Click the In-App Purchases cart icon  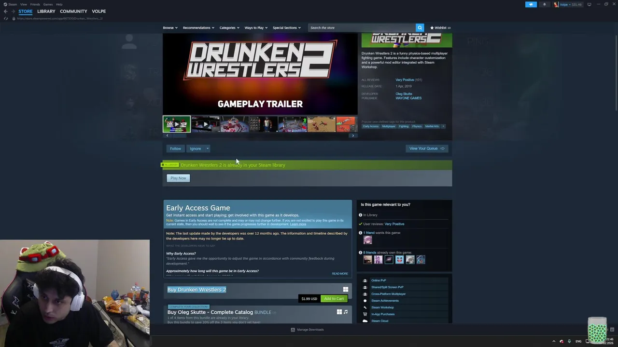click(x=365, y=314)
